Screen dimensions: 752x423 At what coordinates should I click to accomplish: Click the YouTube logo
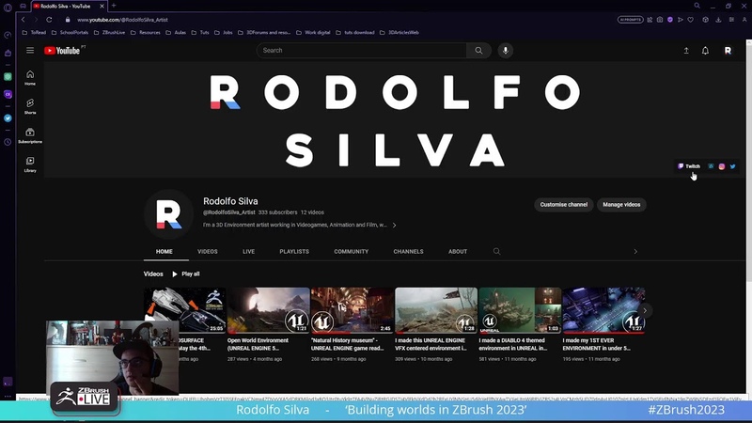coord(62,51)
